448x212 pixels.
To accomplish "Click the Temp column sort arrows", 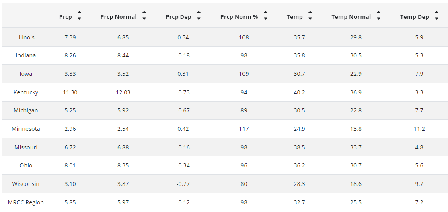I will click(x=310, y=15).
